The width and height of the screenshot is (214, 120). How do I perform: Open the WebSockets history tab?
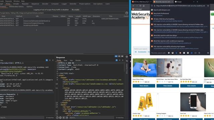coord(16,7)
